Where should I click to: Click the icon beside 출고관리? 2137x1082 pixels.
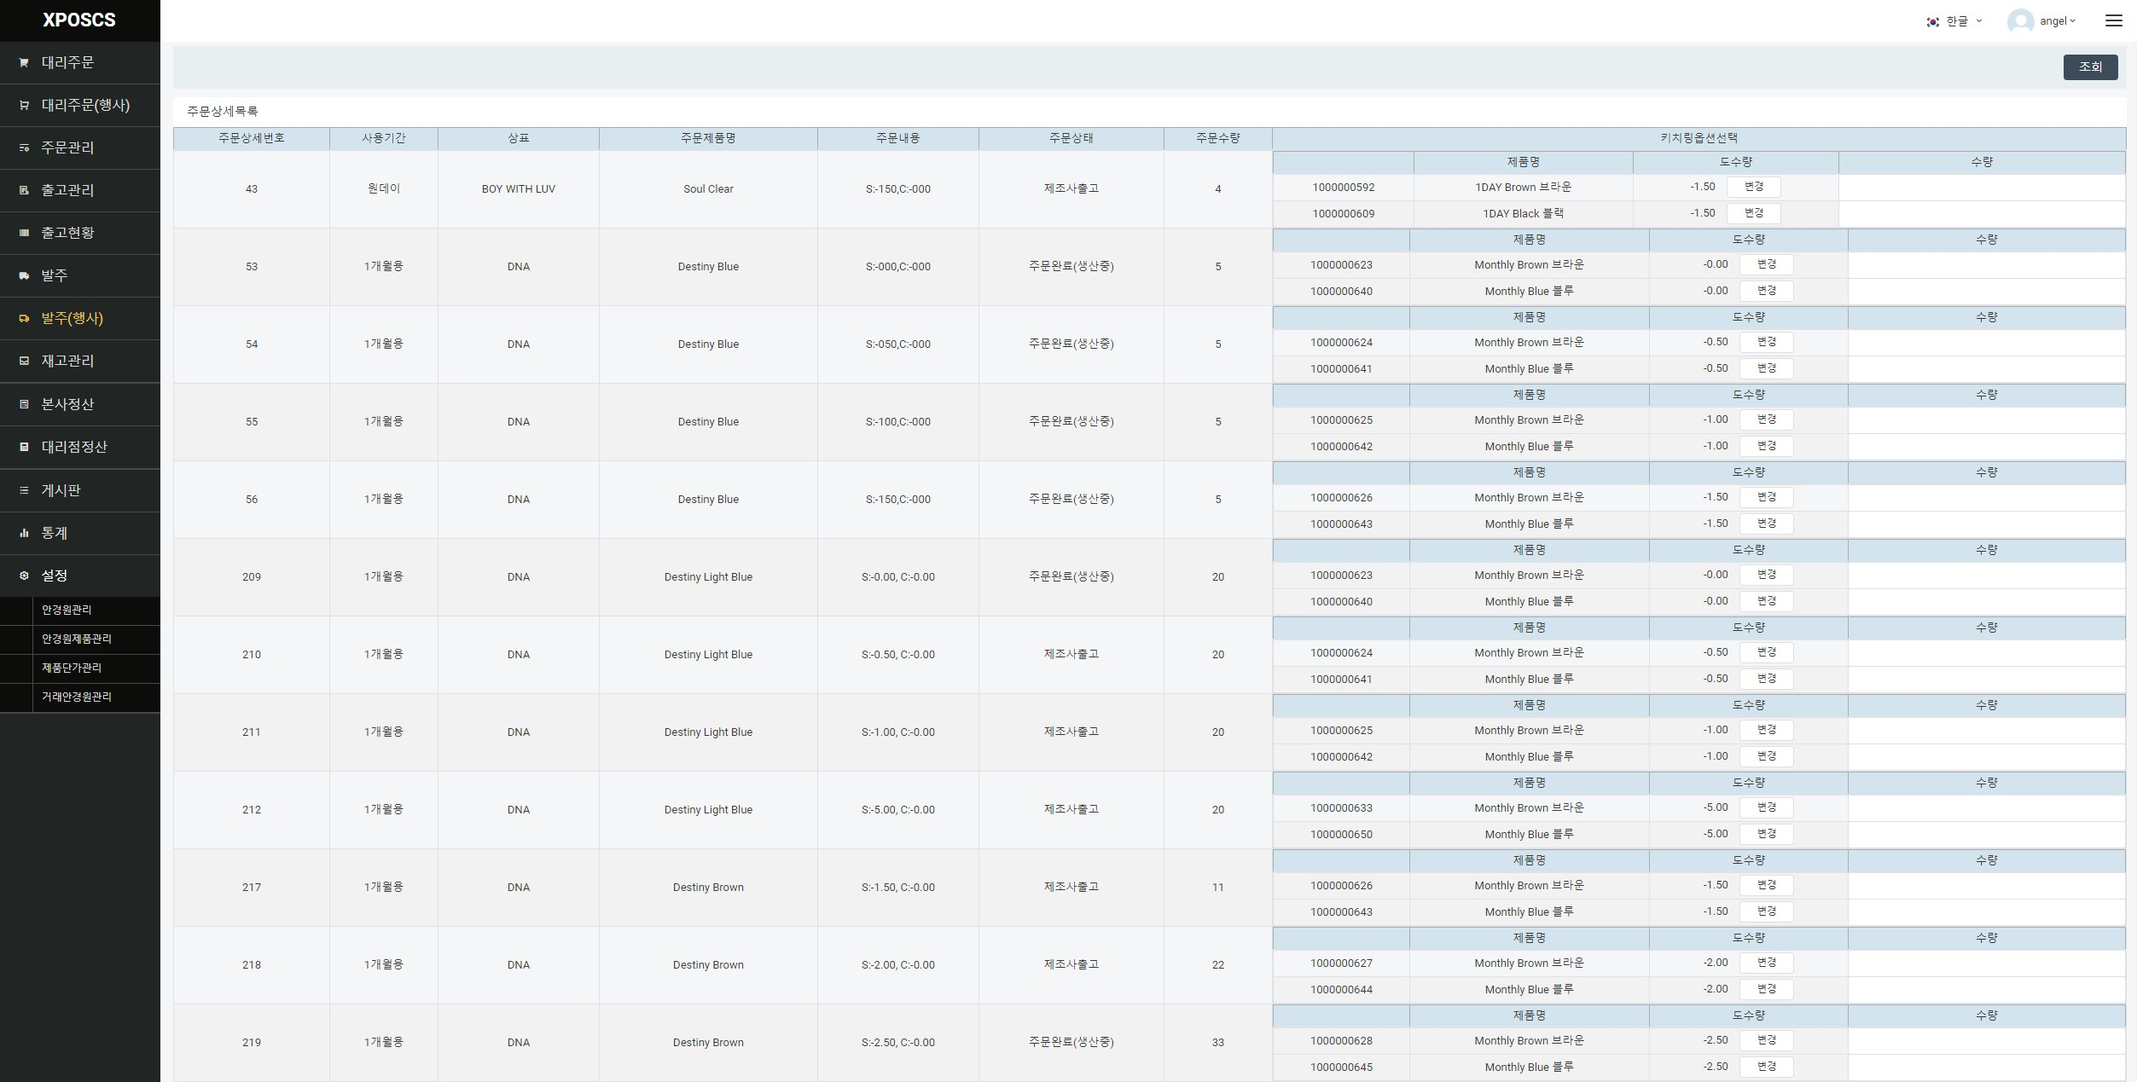24,190
